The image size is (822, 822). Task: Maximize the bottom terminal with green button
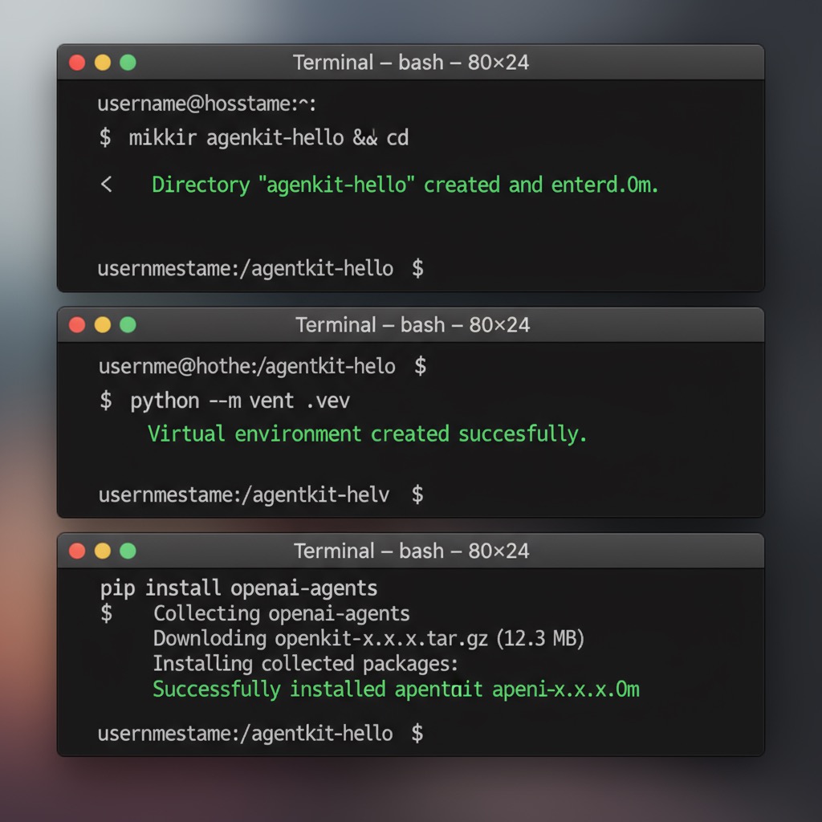[x=128, y=551]
